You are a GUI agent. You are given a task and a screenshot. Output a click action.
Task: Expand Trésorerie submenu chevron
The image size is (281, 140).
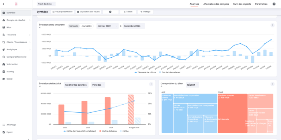pyautogui.click(x=30, y=35)
